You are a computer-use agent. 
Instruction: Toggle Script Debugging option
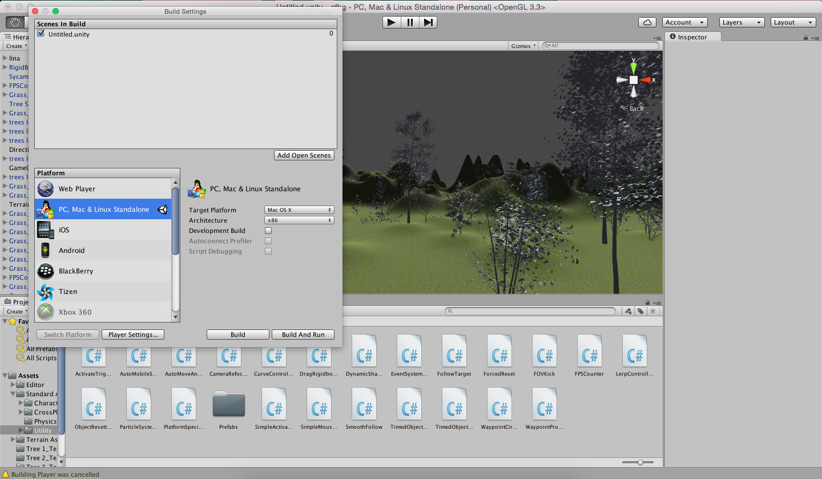click(268, 251)
